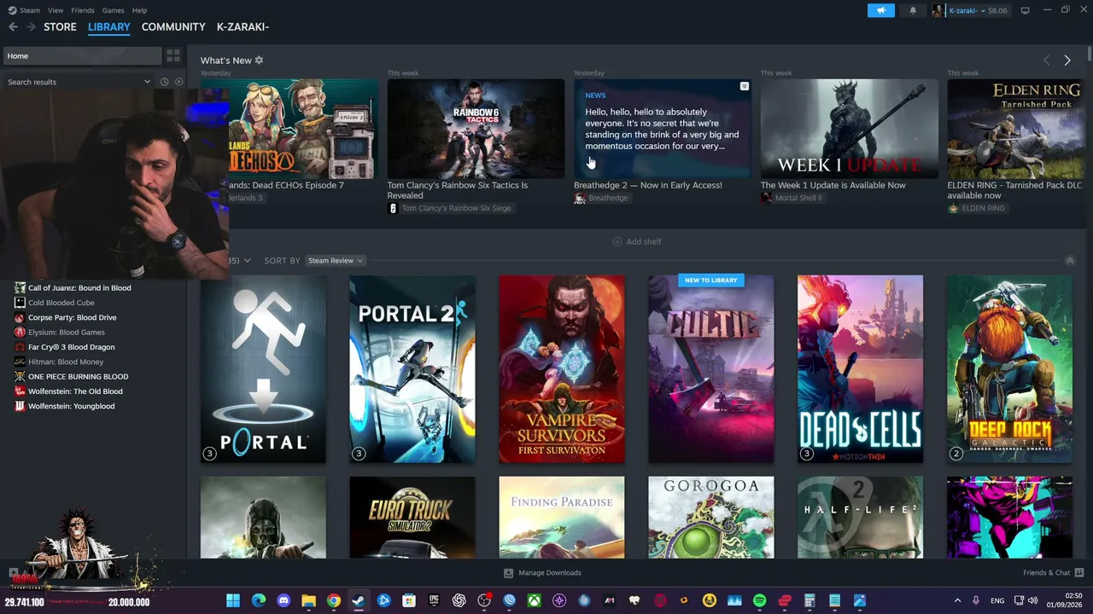1093x614 pixels.
Task: Open the Windows Start menu
Action: coord(233,601)
